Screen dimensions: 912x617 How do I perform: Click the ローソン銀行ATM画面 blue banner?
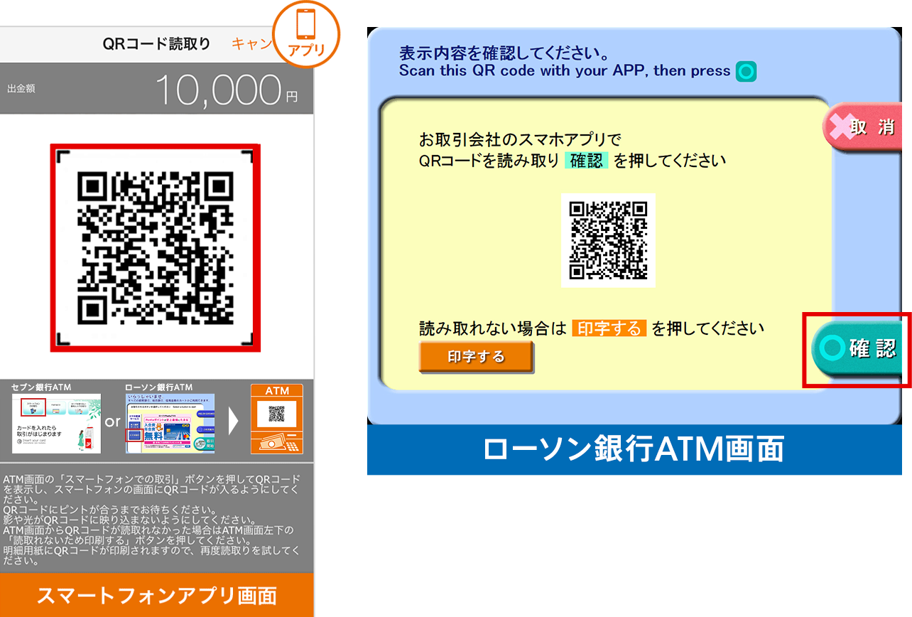point(634,450)
